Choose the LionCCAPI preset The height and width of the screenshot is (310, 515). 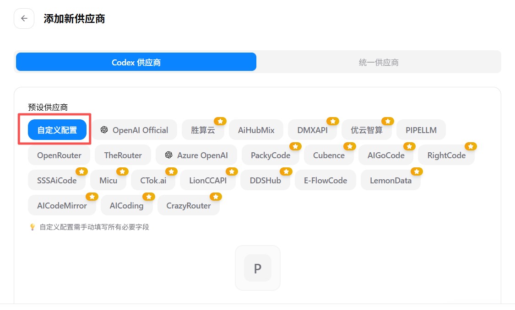pyautogui.click(x=208, y=181)
